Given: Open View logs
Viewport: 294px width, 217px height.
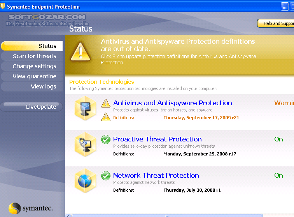Looking at the screenshot, I should coord(31,86).
